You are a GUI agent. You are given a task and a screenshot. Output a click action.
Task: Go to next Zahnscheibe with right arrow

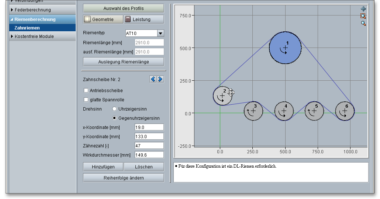tap(160, 79)
